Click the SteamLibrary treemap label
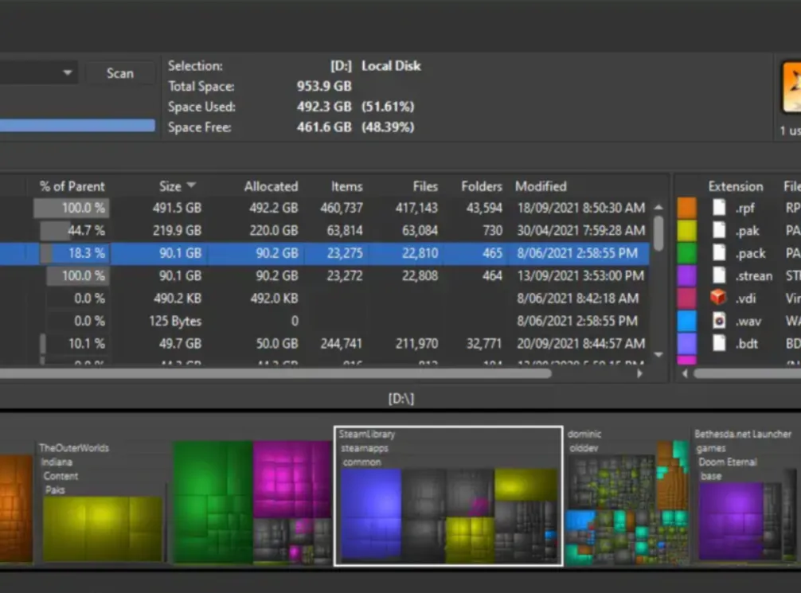Image resolution: width=801 pixels, height=593 pixels. tap(367, 434)
